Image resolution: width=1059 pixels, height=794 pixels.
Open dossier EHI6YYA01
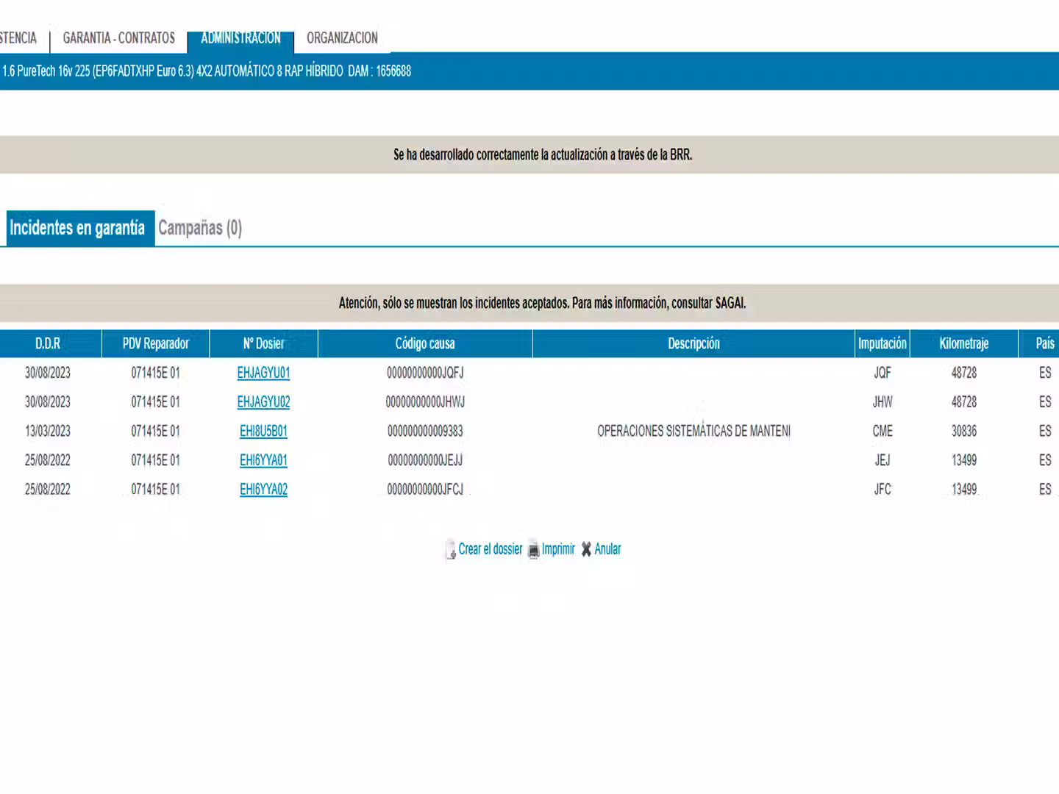point(263,460)
